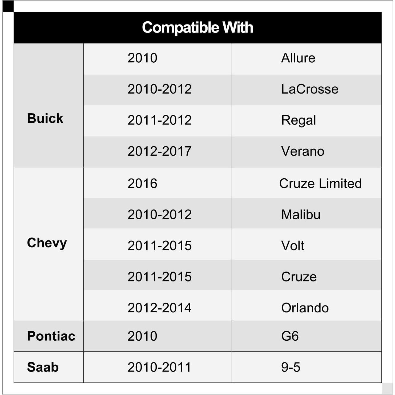395x395 pixels.
Task: Select the G6 model cell
Action: click(x=290, y=336)
